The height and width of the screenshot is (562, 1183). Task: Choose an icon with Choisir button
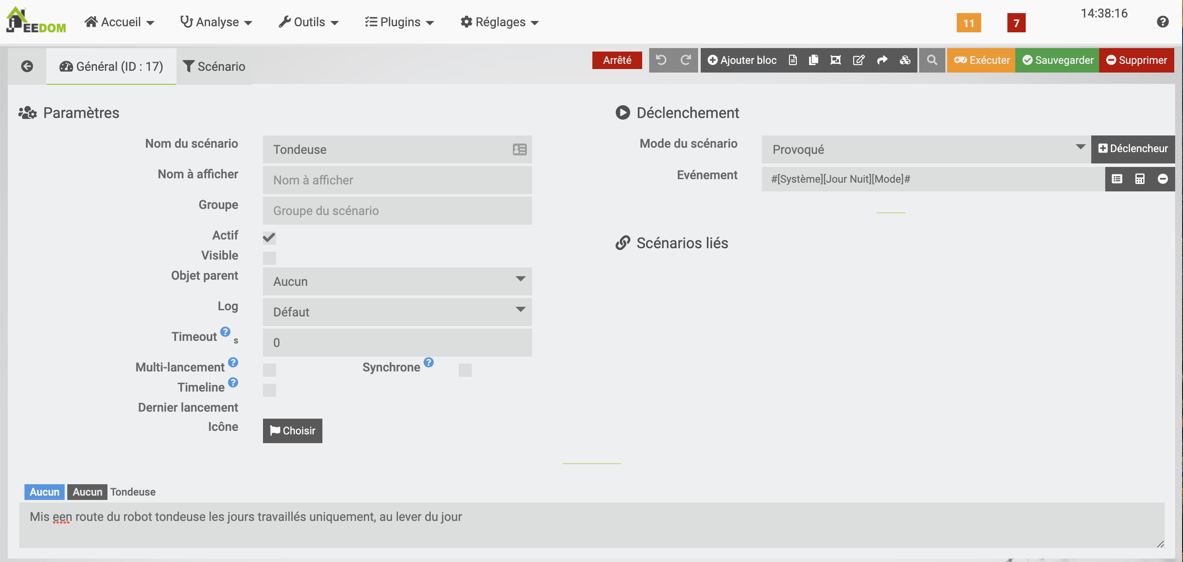(x=293, y=430)
